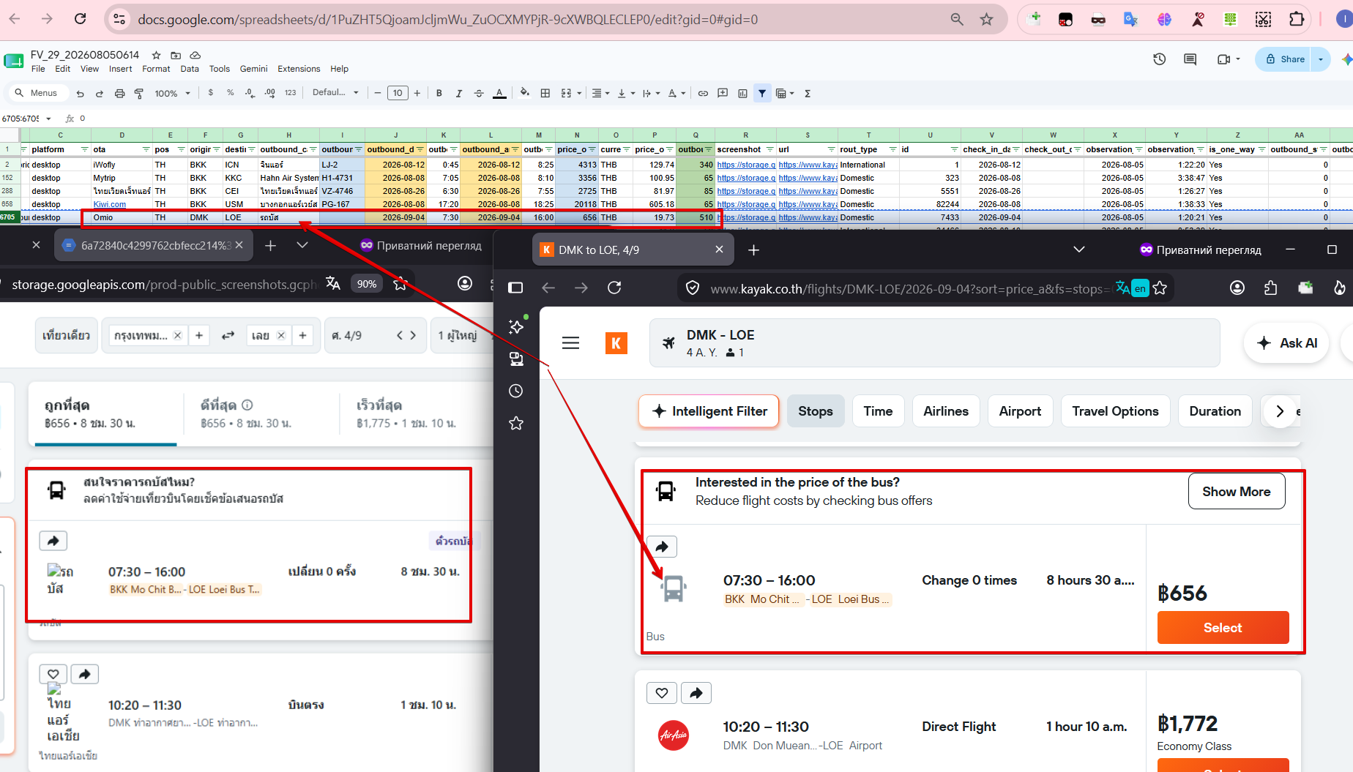This screenshot has height=772, width=1353.
Task: Toggle italic formatting in Sheets
Action: coord(459,93)
